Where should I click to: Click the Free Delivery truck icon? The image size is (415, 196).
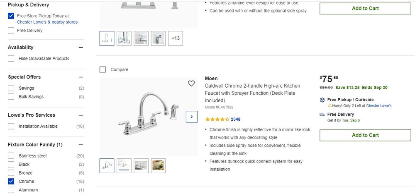322,115
